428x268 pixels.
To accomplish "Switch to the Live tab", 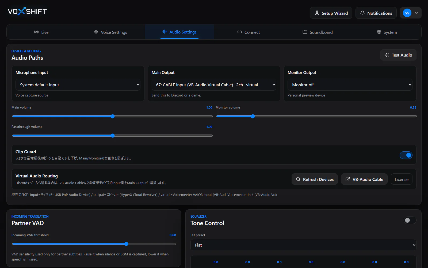I will [41, 32].
